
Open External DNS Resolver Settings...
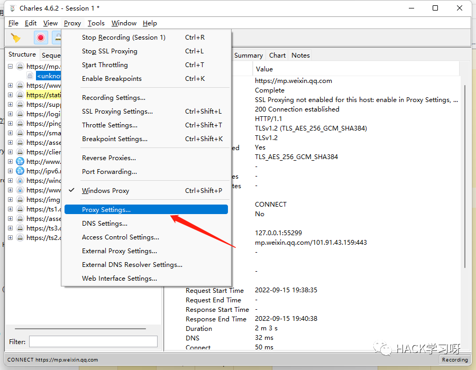(146, 264)
